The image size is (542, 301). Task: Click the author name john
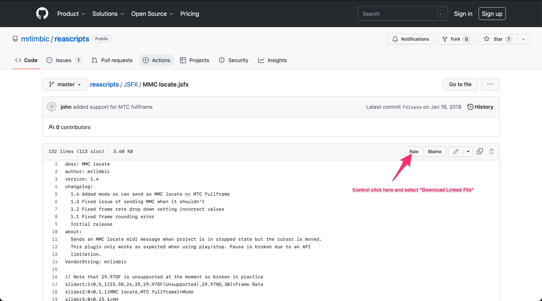pos(66,107)
